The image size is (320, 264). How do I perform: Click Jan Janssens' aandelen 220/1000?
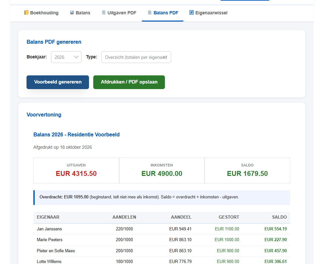pos(124,229)
